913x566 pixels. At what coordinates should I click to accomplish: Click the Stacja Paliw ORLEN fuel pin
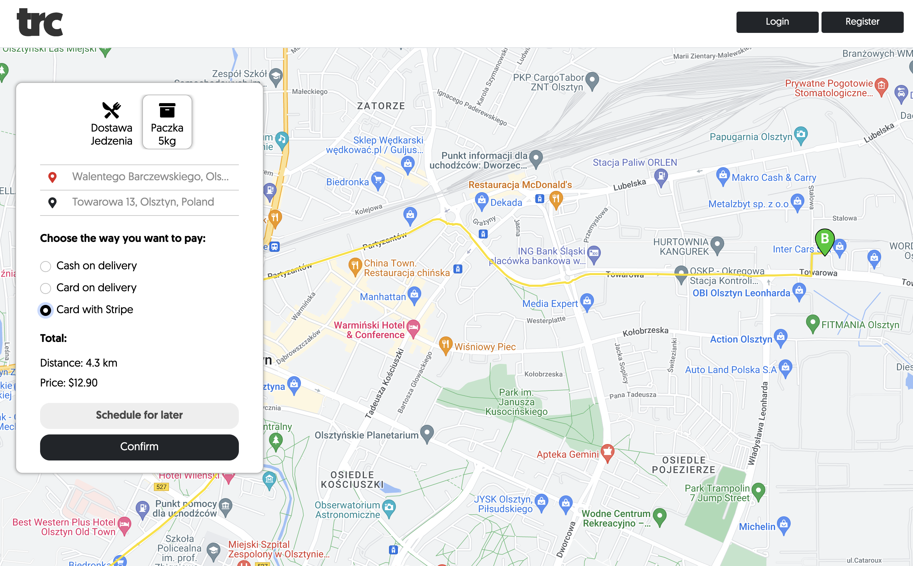tap(661, 177)
